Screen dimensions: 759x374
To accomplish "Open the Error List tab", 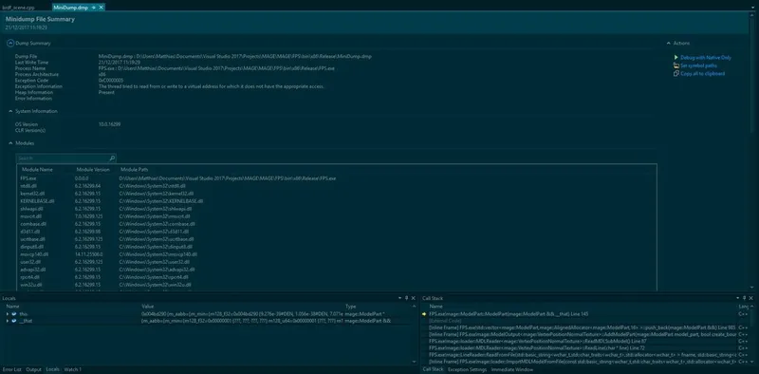I will coord(11,369).
